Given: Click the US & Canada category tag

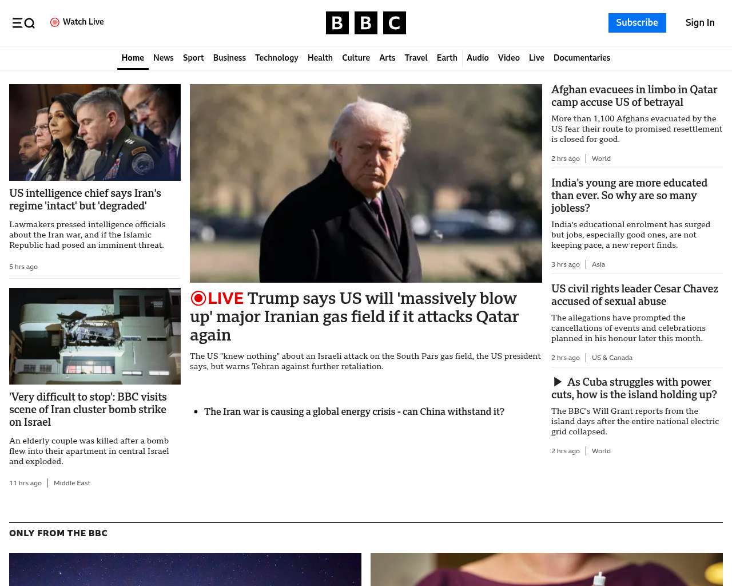Looking at the screenshot, I should (x=612, y=358).
